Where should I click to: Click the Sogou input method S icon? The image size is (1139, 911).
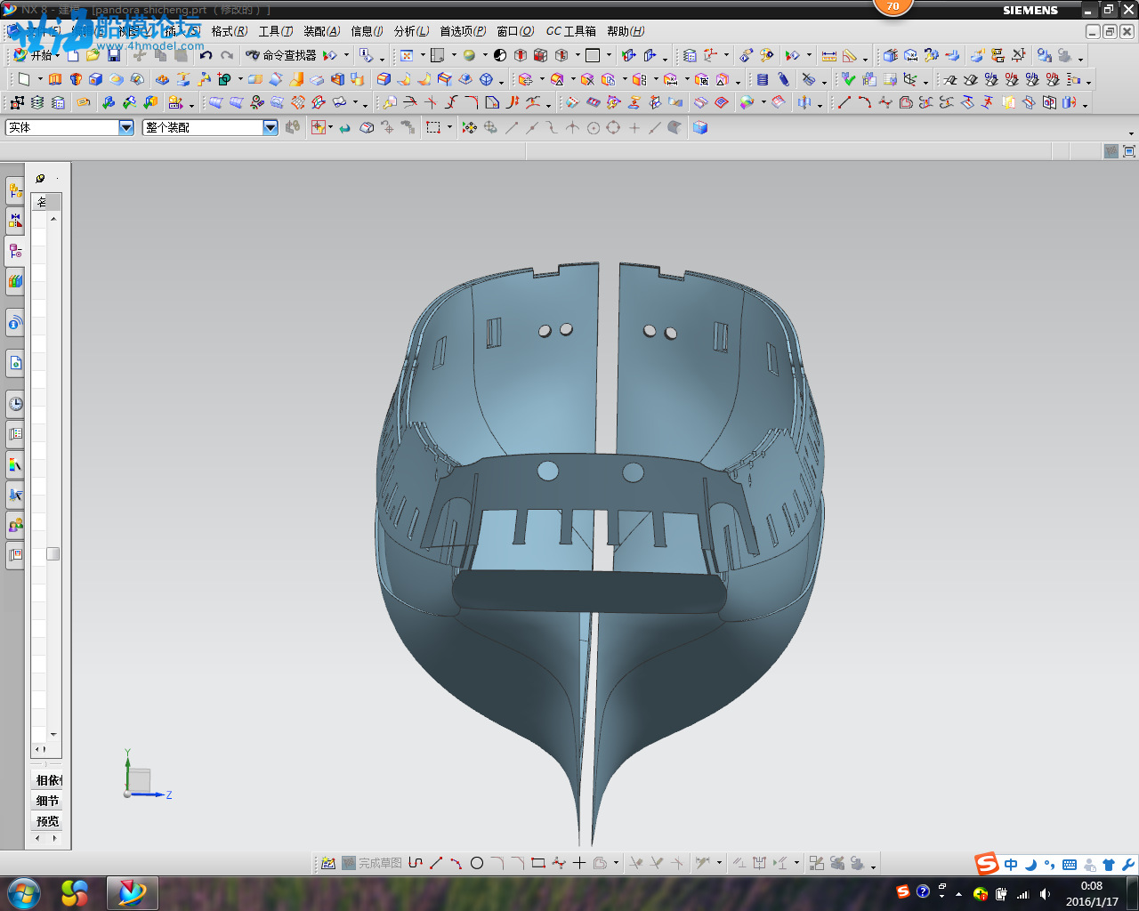pos(987,864)
